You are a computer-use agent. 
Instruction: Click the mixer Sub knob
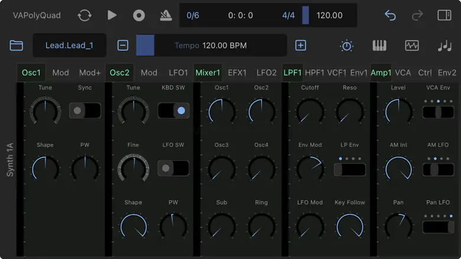tap(222, 227)
